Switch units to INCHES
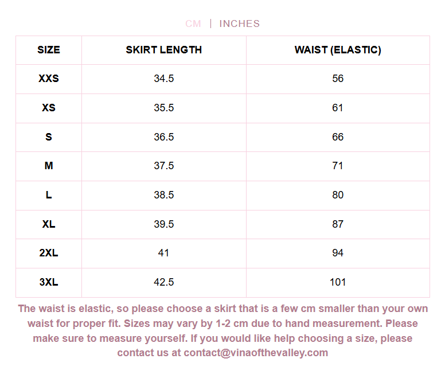This screenshot has width=445, height=382. [x=240, y=24]
